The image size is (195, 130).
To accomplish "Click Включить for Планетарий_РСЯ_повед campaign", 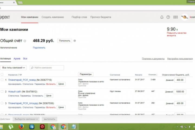I will pyautogui.click(x=51, y=84).
